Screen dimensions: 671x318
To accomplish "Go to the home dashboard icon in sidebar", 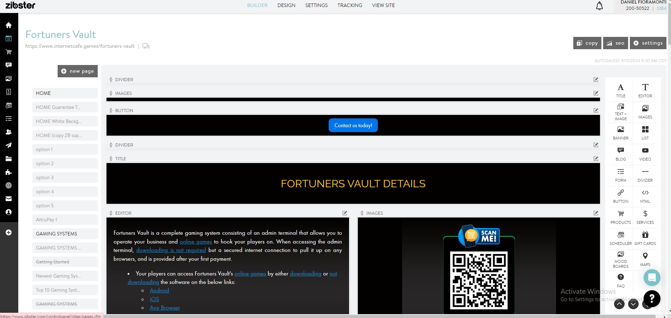I will coord(9,25).
